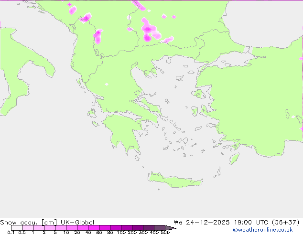Image resolution: width=303 pixels, height=234 pixels.
Task: Click the '[cm]' unit label
Action: pyautogui.click(x=50, y=223)
